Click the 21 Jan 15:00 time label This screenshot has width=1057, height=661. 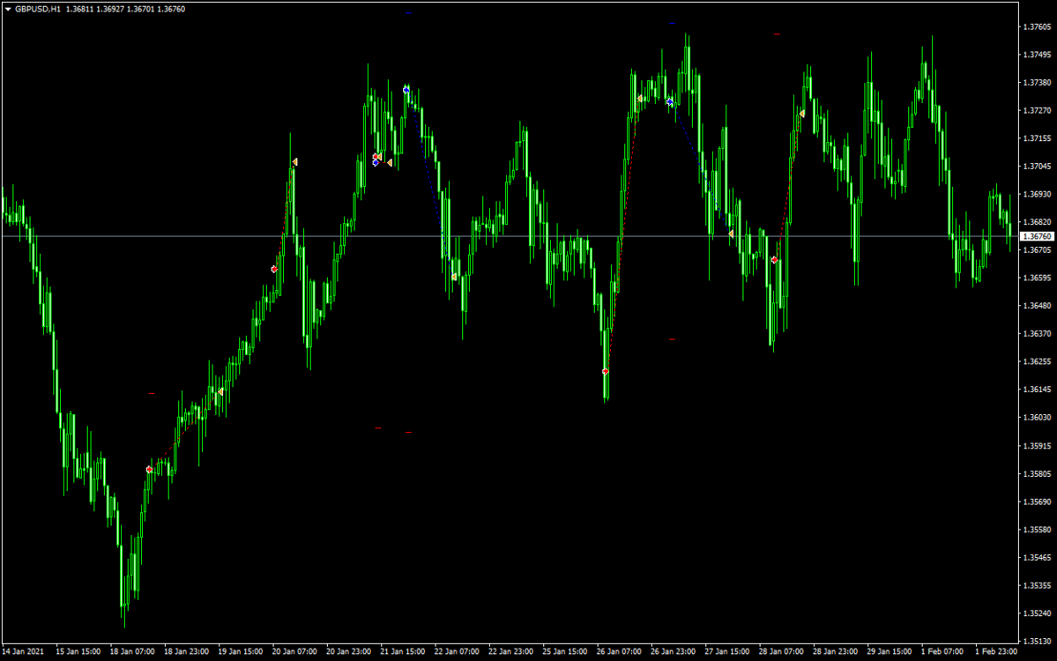(403, 651)
